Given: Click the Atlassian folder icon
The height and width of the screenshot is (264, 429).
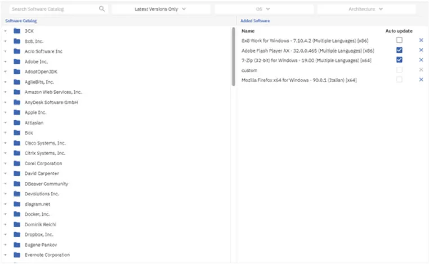Looking at the screenshot, I should (17, 122).
